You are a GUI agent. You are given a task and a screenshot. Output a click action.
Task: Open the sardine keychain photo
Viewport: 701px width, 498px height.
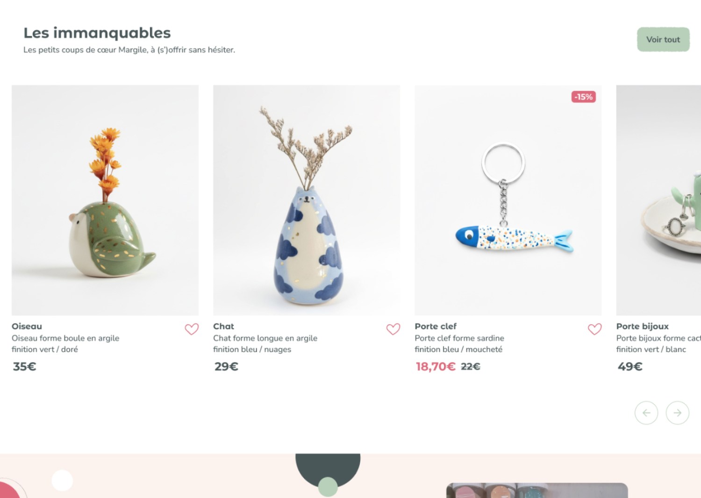508,200
